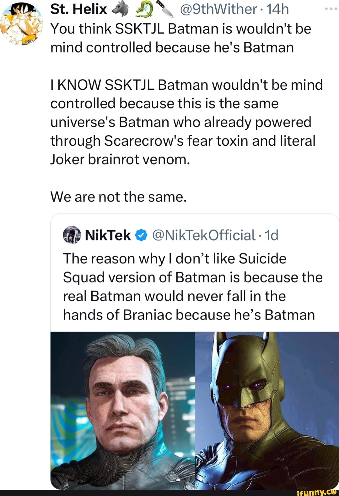The image size is (339, 496).
Task: Open NikTek's small profile picture
Action: point(72,235)
